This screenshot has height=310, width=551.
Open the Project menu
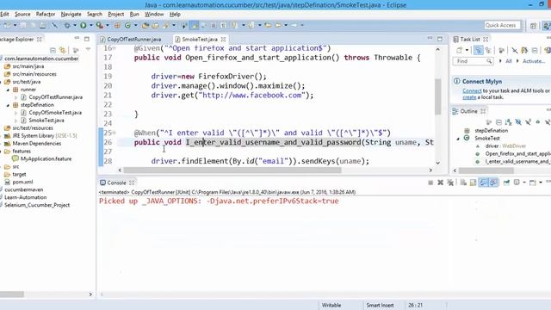click(116, 14)
